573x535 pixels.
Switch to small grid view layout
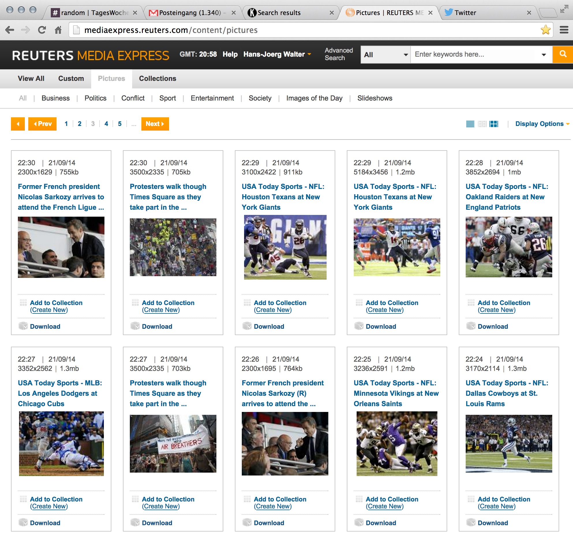[482, 124]
